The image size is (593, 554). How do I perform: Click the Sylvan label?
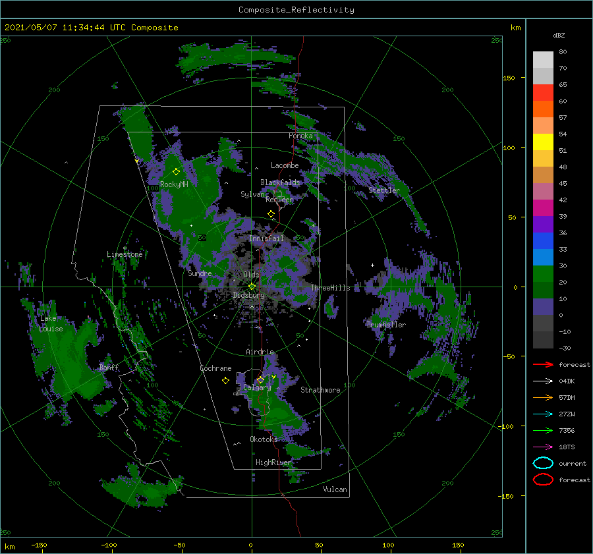coord(252,194)
